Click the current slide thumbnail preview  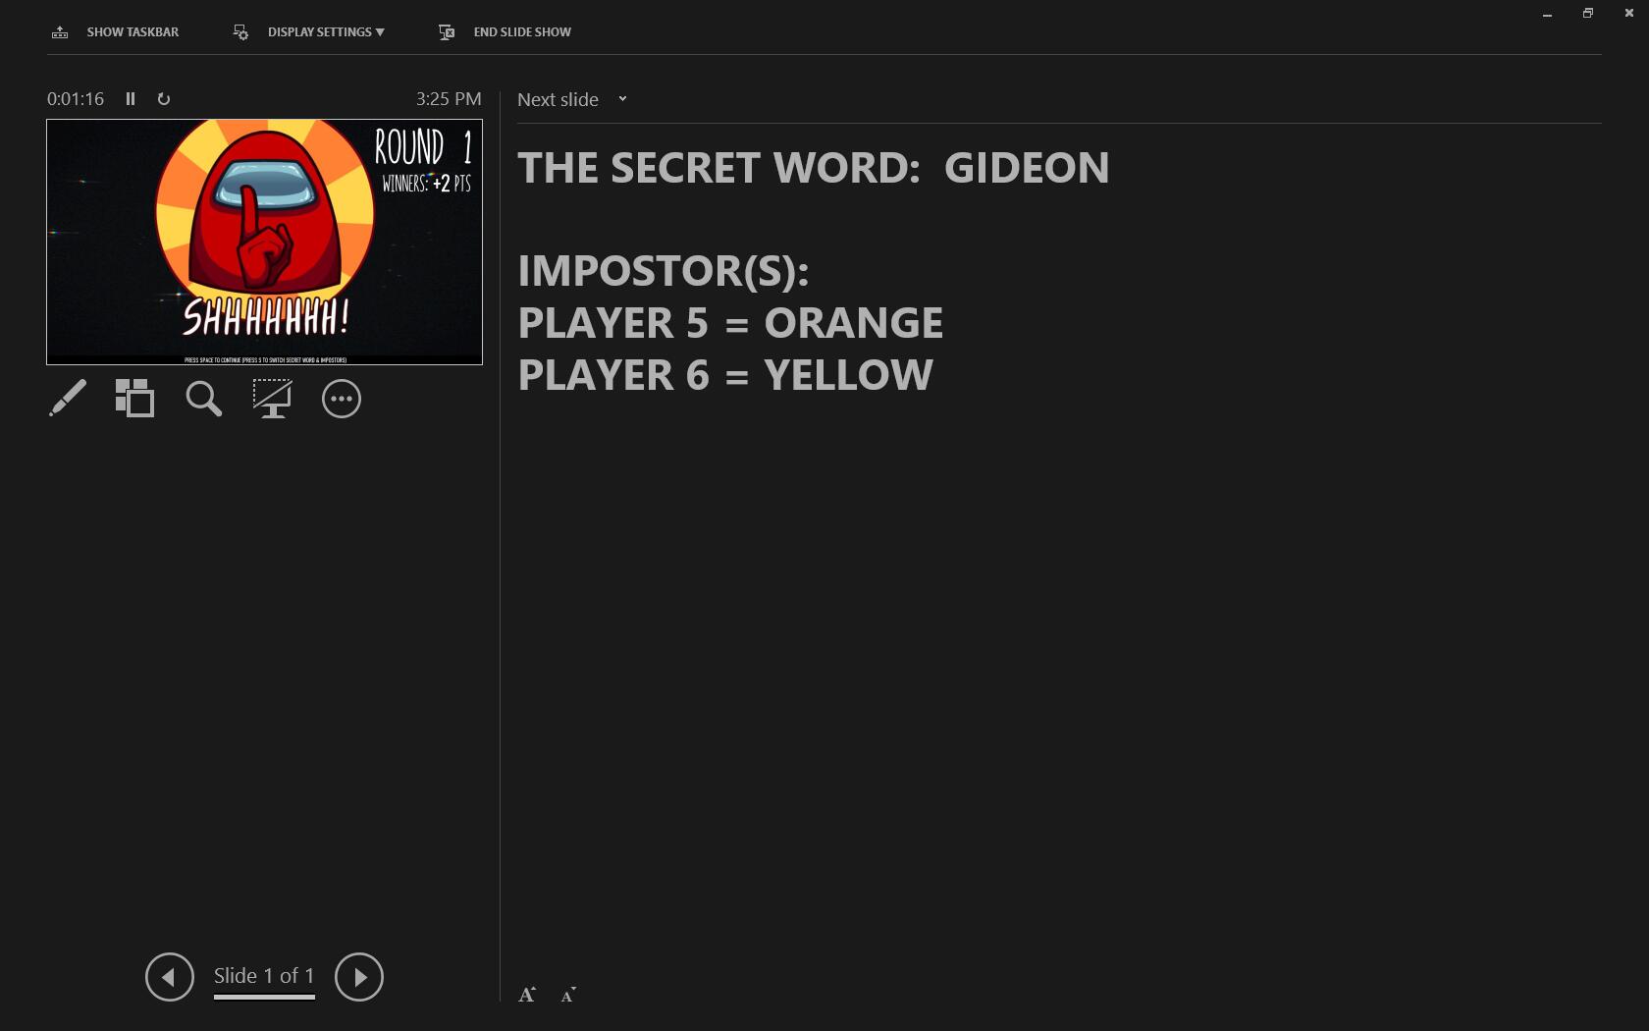point(264,242)
